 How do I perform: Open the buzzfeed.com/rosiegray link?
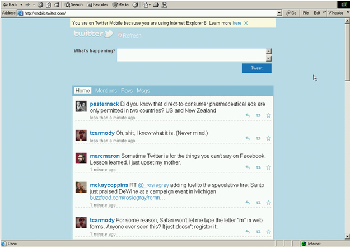pos(127,198)
